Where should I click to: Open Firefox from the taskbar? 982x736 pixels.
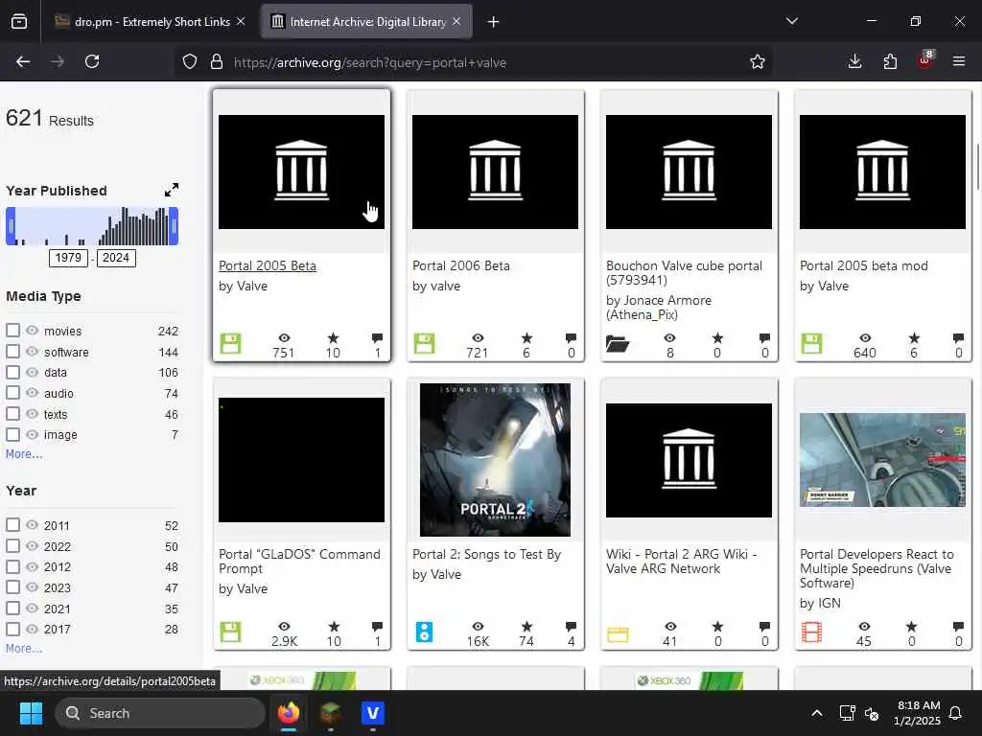(x=288, y=713)
